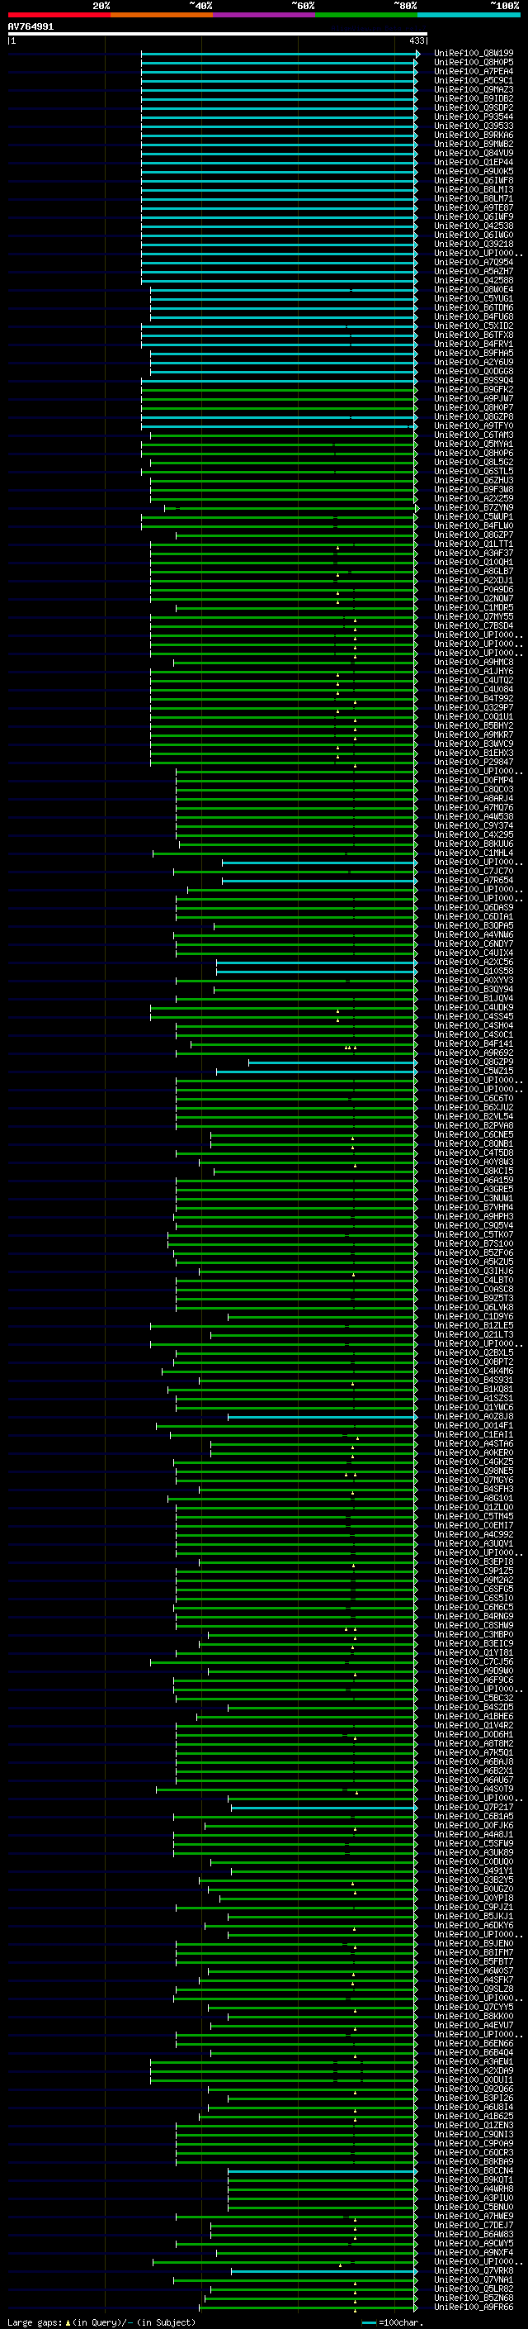Open hit UniRef100_Q329P7
Screen dimensions: 528x2329
point(474,708)
